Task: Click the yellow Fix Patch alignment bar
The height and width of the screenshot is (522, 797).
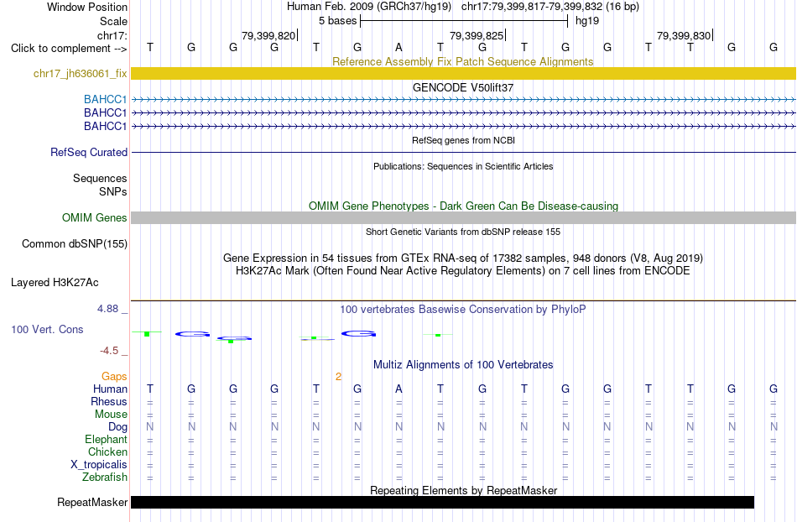Action: click(x=464, y=73)
